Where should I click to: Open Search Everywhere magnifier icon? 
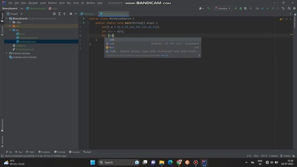pos(289,8)
